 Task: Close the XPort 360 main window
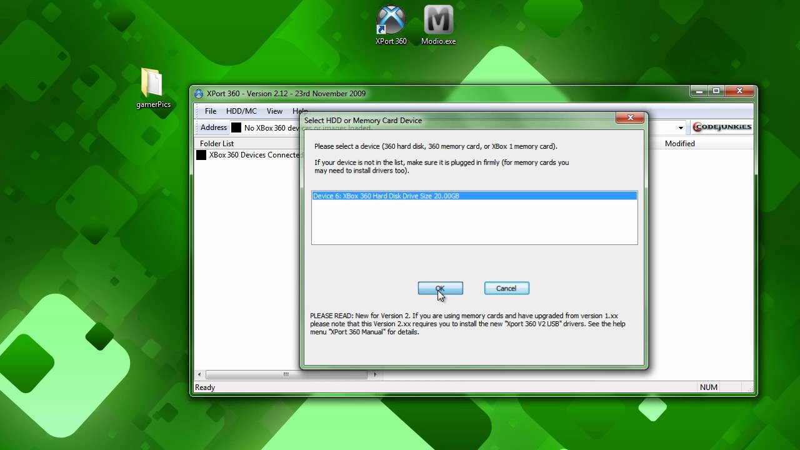(739, 91)
